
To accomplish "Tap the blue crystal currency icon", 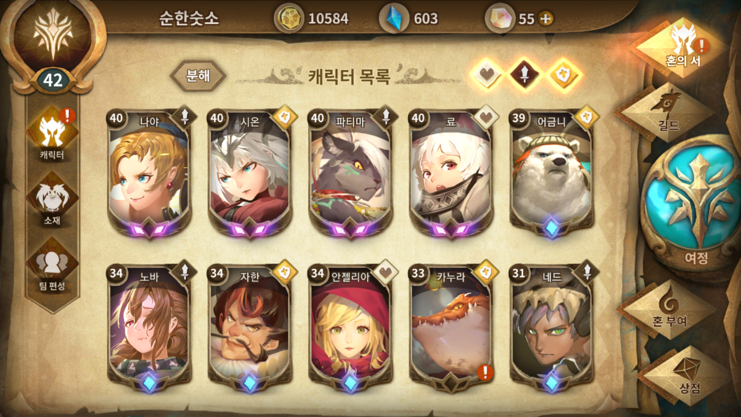I will [394, 18].
